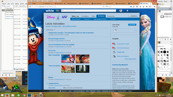The height and width of the screenshot is (97, 173).
Task: Open Firefox from the Windows taskbar
Action: [x=7, y=95]
